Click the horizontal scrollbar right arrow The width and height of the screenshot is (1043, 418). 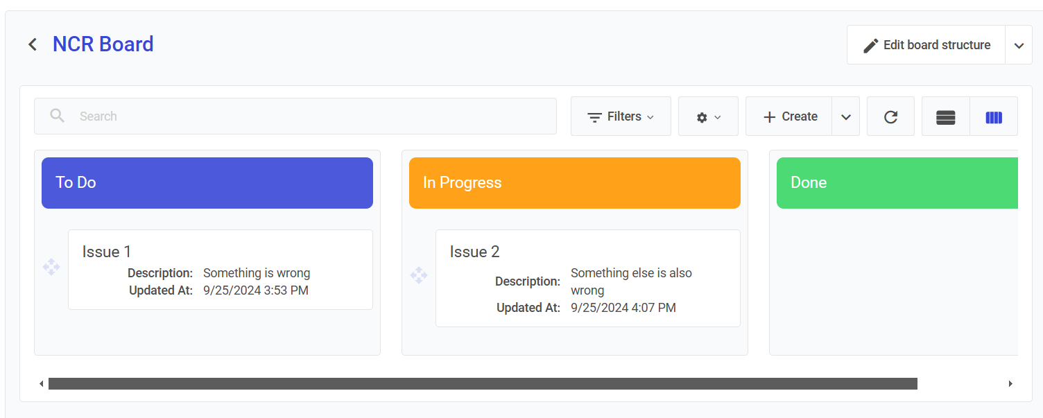tap(1010, 383)
